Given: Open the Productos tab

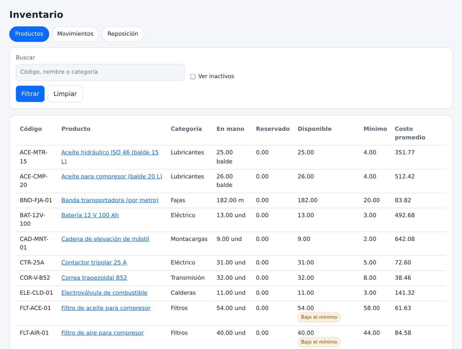Looking at the screenshot, I should pyautogui.click(x=29, y=34).
